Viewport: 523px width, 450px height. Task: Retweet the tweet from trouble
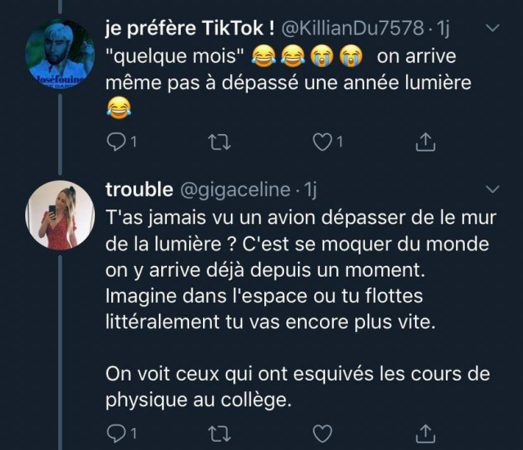click(219, 434)
